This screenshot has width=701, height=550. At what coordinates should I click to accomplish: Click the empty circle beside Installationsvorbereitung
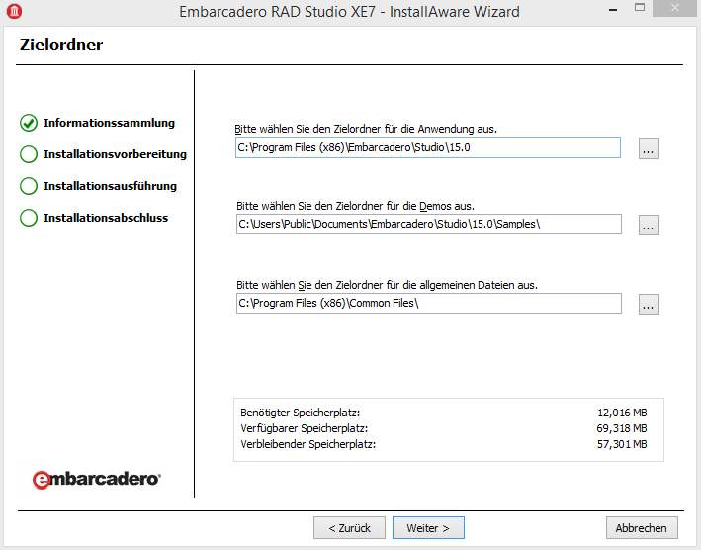29,154
